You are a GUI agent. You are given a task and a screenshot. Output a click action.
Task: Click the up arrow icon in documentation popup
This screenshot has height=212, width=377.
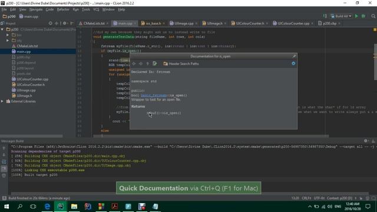click(147, 64)
